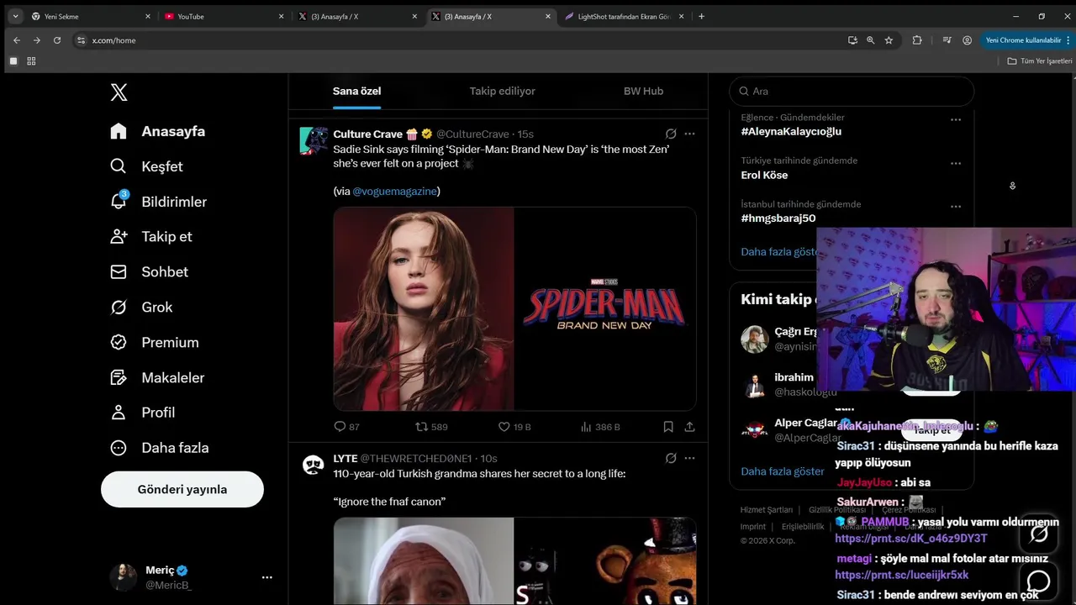Open the #hmgsbaraj50 trend
The width and height of the screenshot is (1076, 605).
pos(778,218)
